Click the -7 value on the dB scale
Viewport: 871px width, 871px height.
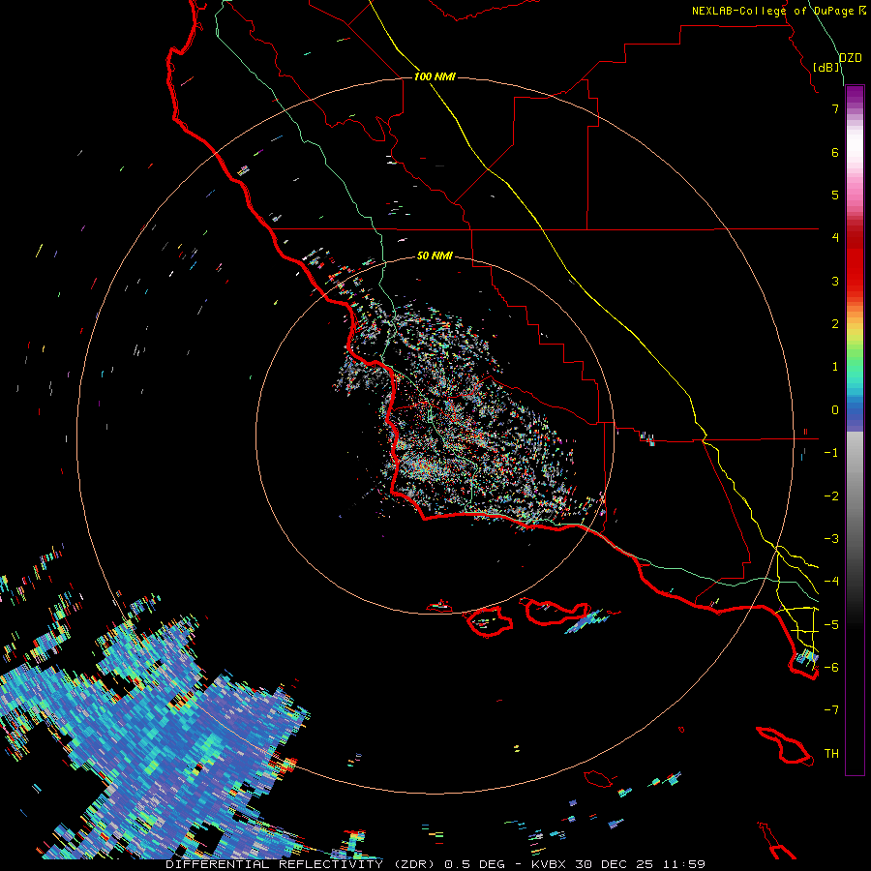[x=831, y=710]
